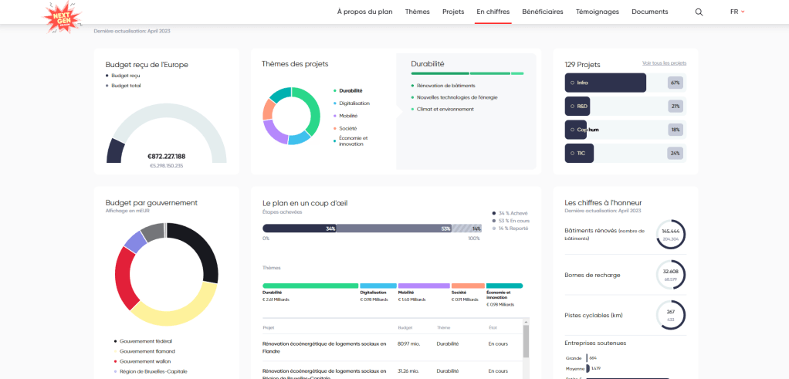Click the project table vertical scrollbar

(x=527, y=341)
